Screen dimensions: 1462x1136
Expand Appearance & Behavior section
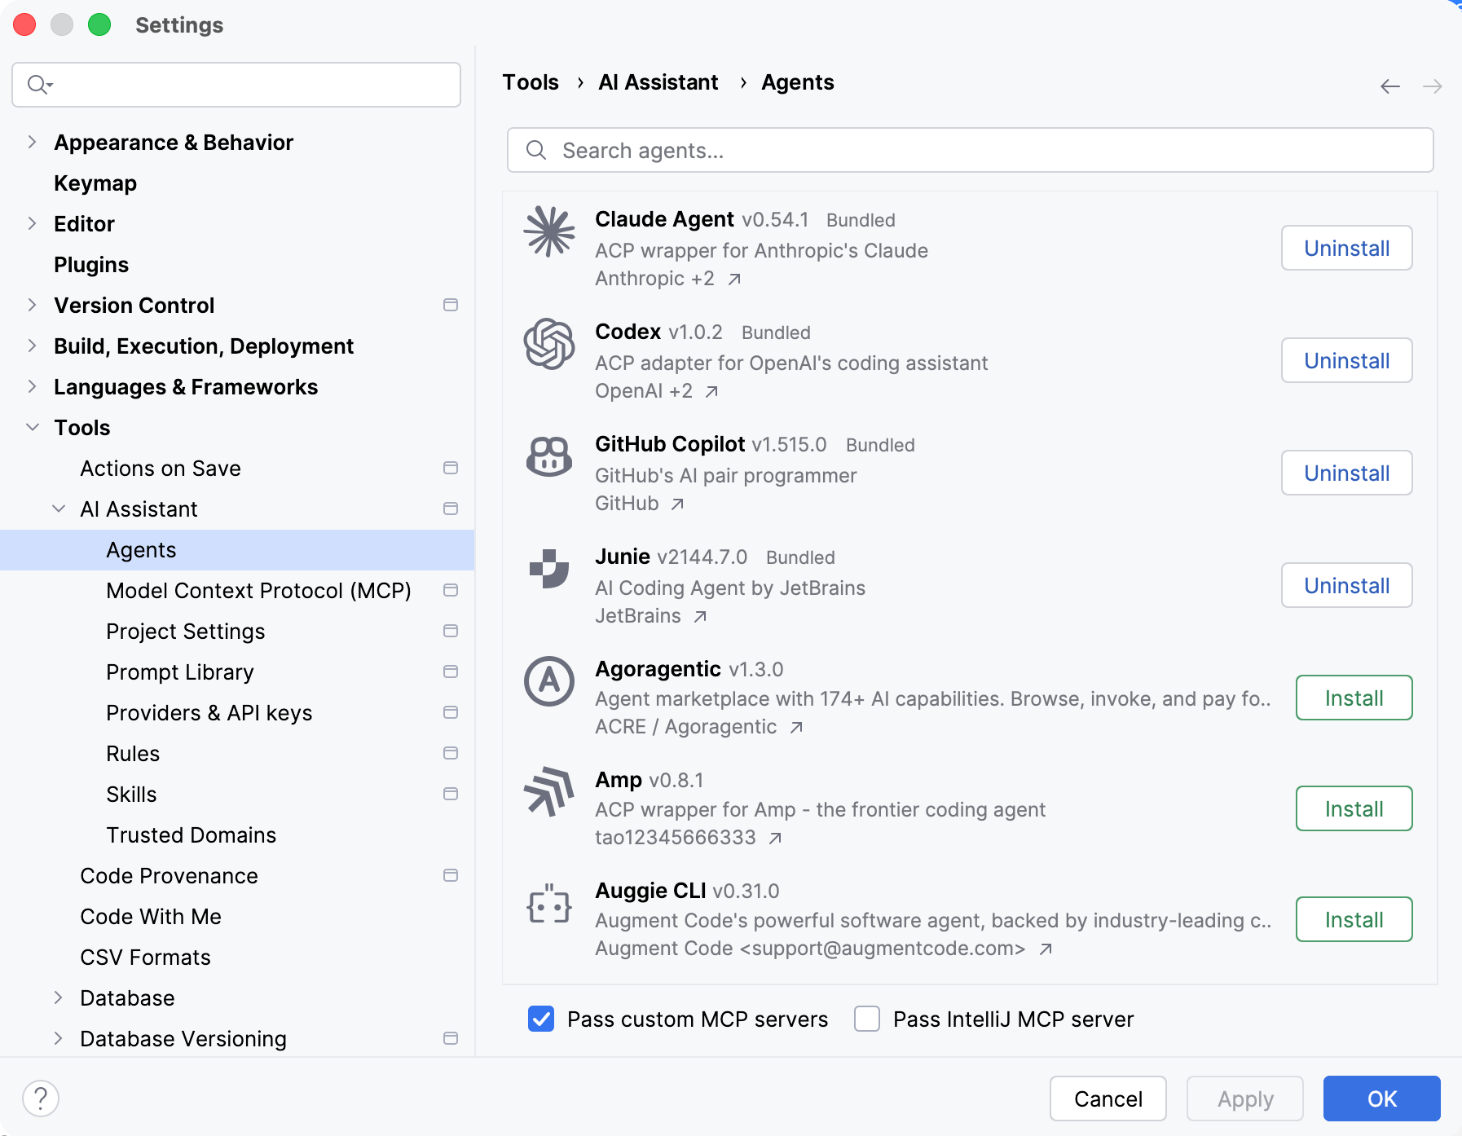32,142
